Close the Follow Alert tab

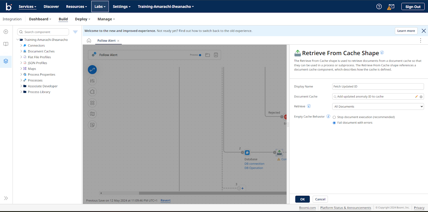[118, 41]
